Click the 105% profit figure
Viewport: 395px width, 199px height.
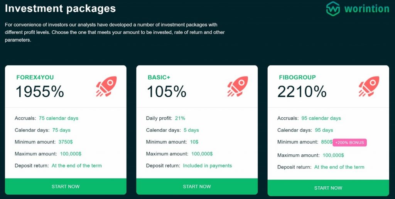[167, 91]
